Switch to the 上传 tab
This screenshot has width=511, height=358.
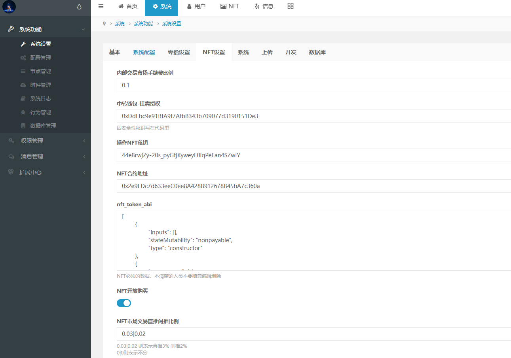click(267, 52)
